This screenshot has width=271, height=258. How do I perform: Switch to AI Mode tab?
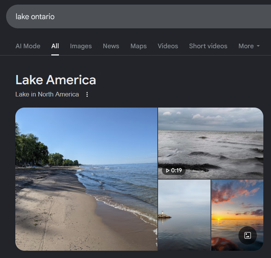coord(28,46)
